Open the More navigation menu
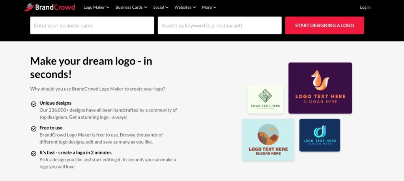Viewport: 404px width, 181px height. tap(209, 7)
